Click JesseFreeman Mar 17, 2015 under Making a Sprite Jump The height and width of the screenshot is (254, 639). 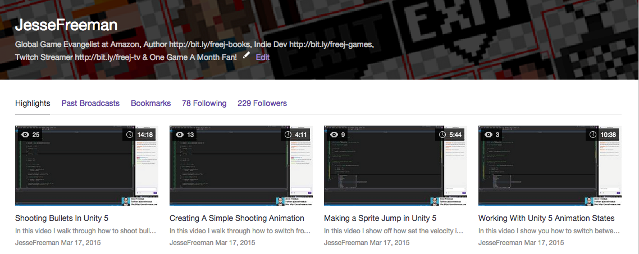point(367,243)
